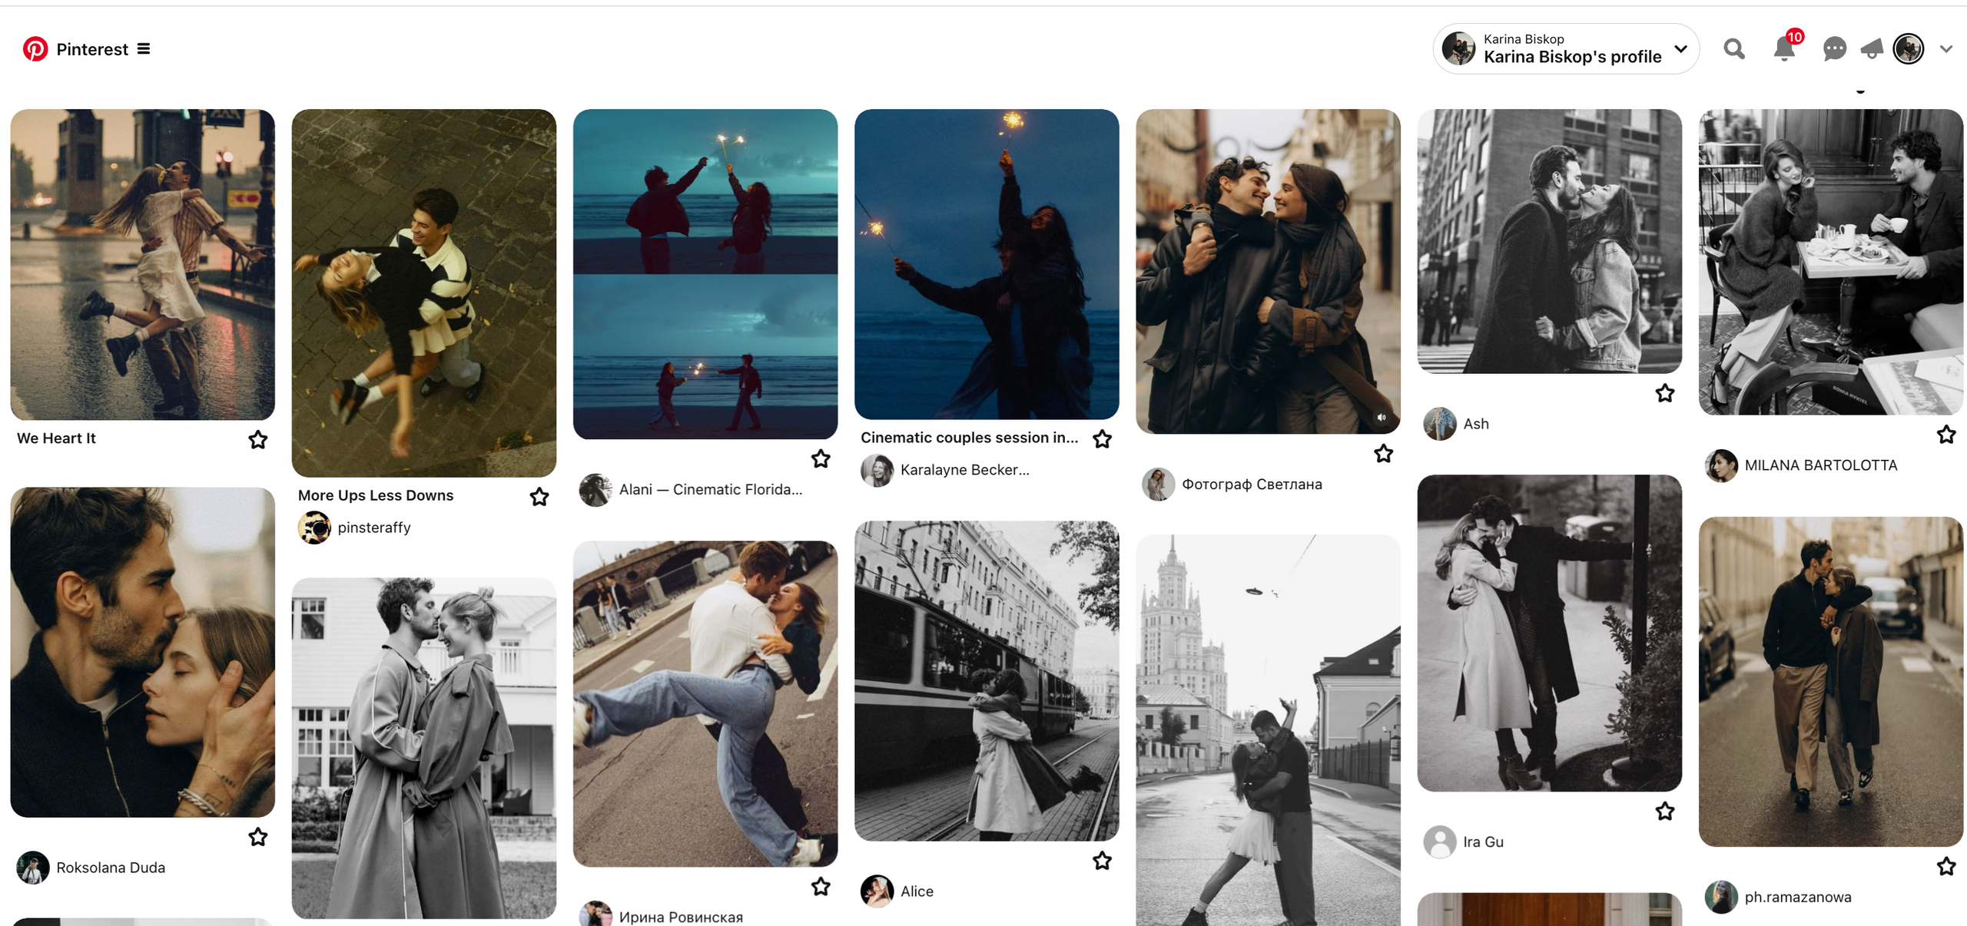Open the hamburger menu beside Pinterest
The height and width of the screenshot is (926, 1967).
point(144,49)
